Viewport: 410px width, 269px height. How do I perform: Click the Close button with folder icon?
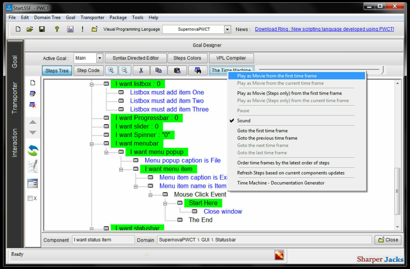pyautogui.click(x=388, y=240)
